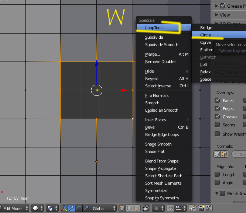Choose Flip Normals entry
246x213 pixels.
pos(164,95)
